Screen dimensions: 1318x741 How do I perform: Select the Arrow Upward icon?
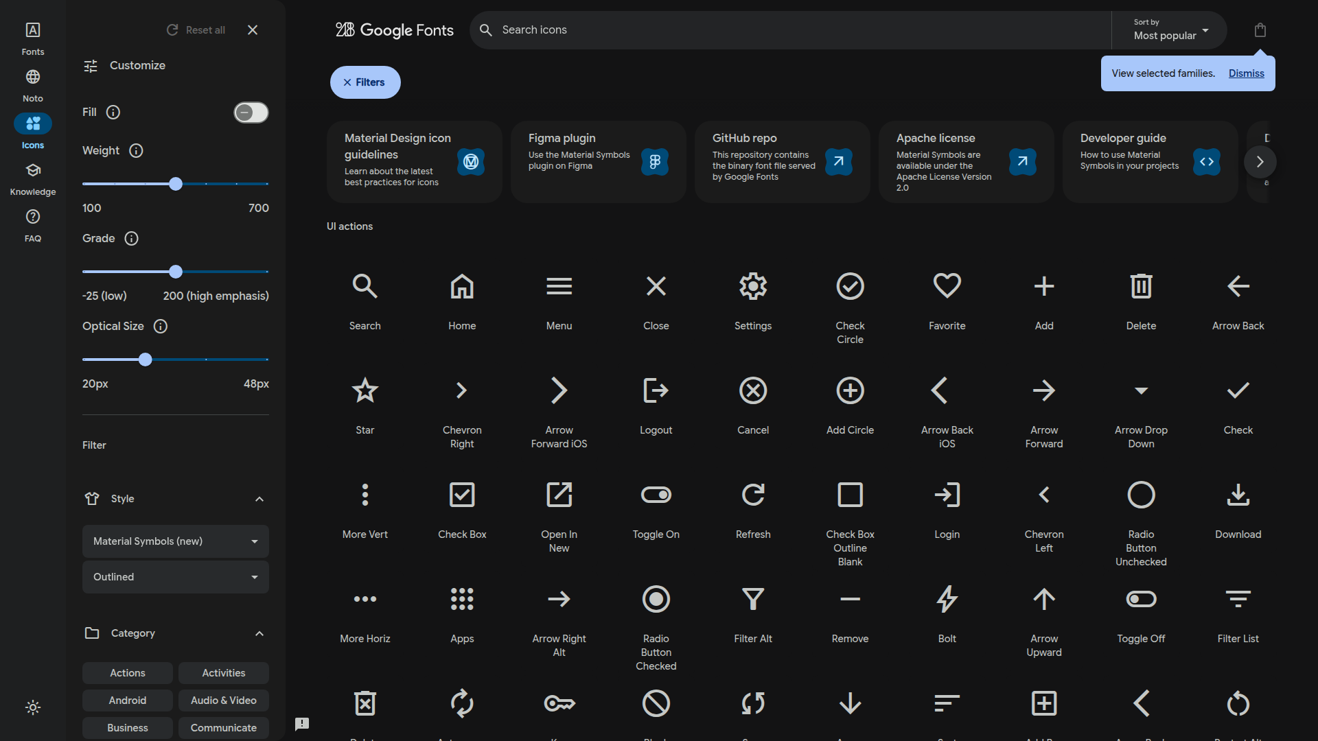tap(1044, 599)
